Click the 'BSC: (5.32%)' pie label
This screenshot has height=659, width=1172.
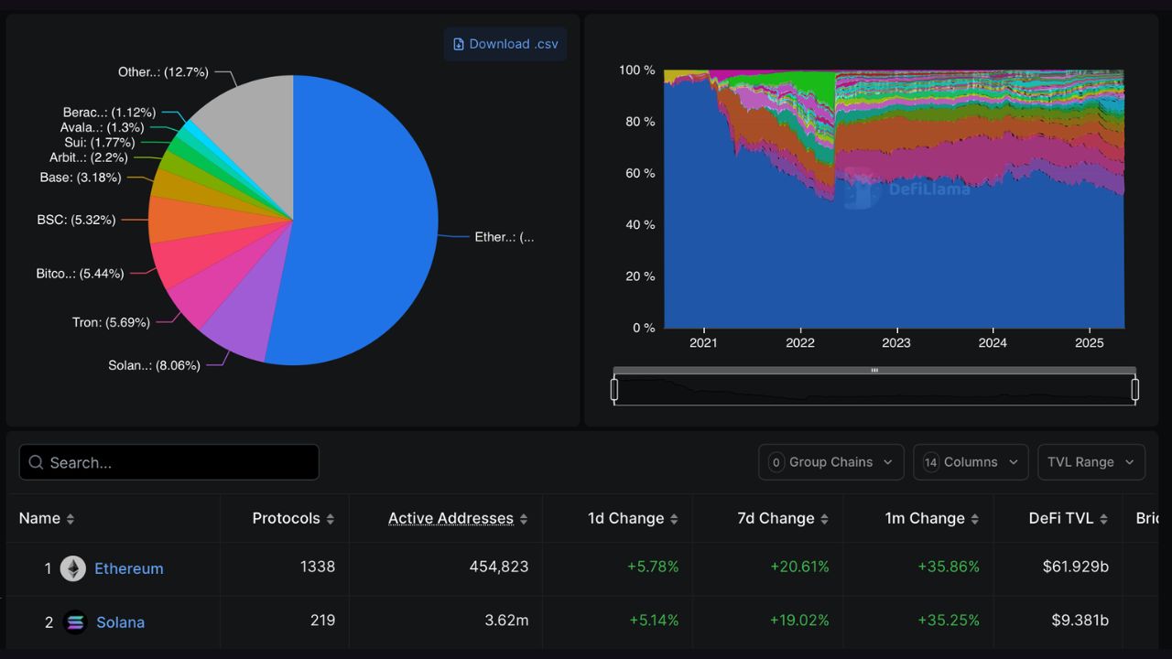point(77,220)
